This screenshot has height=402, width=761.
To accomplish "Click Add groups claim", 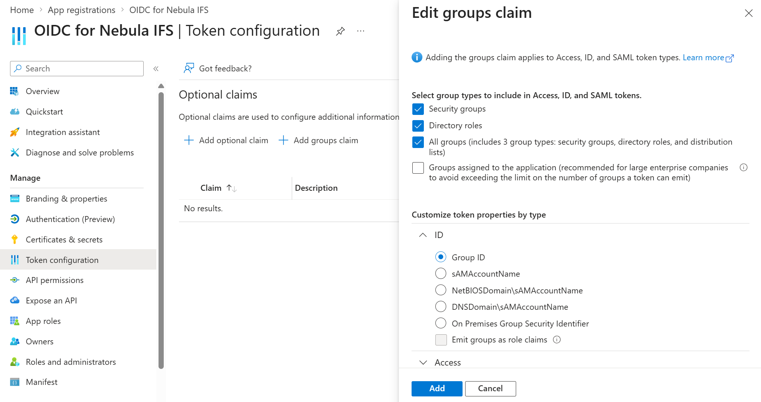I will coord(319,140).
